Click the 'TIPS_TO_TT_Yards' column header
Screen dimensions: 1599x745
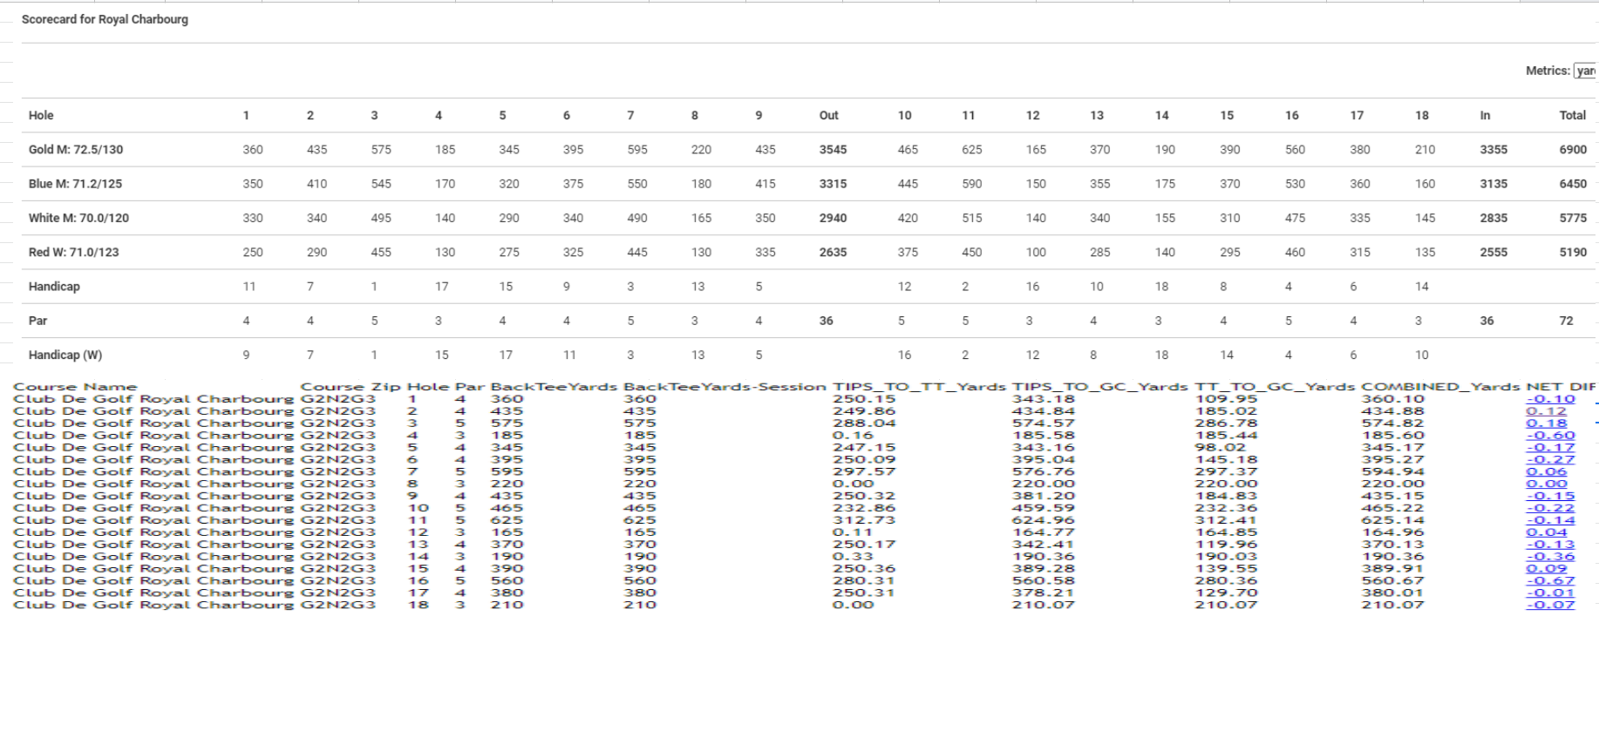[x=920, y=387]
